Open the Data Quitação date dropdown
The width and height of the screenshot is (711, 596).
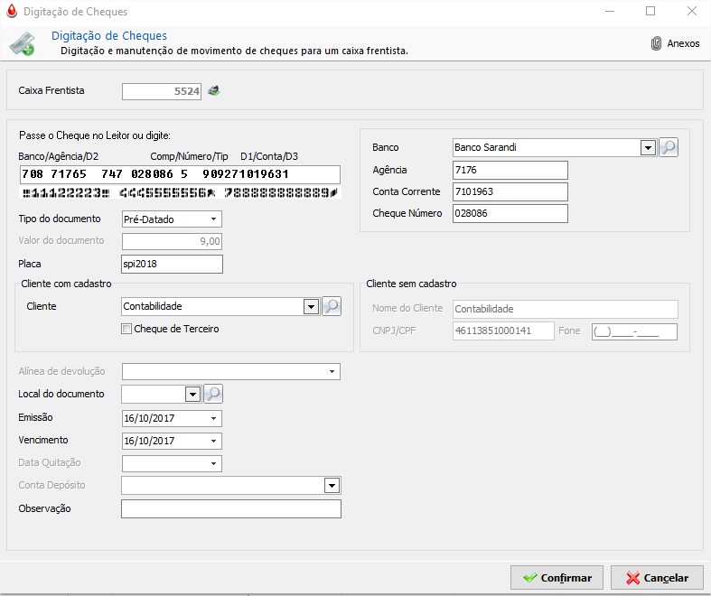(213, 463)
